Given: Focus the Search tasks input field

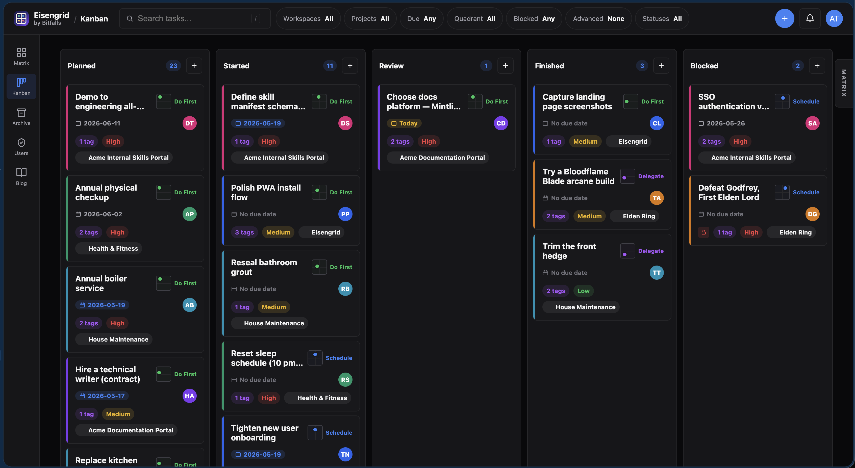Looking at the screenshot, I should tap(195, 19).
